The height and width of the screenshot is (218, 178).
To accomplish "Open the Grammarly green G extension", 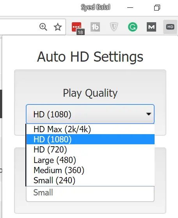I will pyautogui.click(x=133, y=27).
